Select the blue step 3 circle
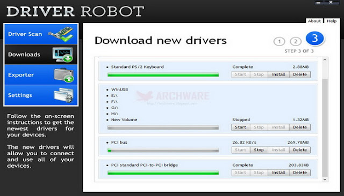 click(315, 39)
